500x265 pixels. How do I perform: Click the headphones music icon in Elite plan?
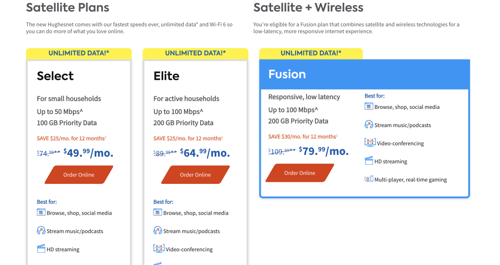pyautogui.click(x=158, y=230)
